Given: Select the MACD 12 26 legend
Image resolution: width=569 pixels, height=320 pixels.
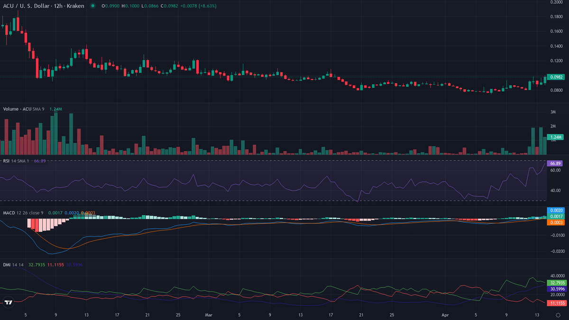Looking at the screenshot, I should tap(23, 213).
